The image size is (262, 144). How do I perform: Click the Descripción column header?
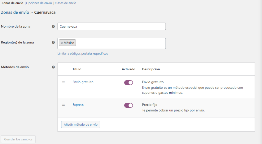[x=151, y=69]
